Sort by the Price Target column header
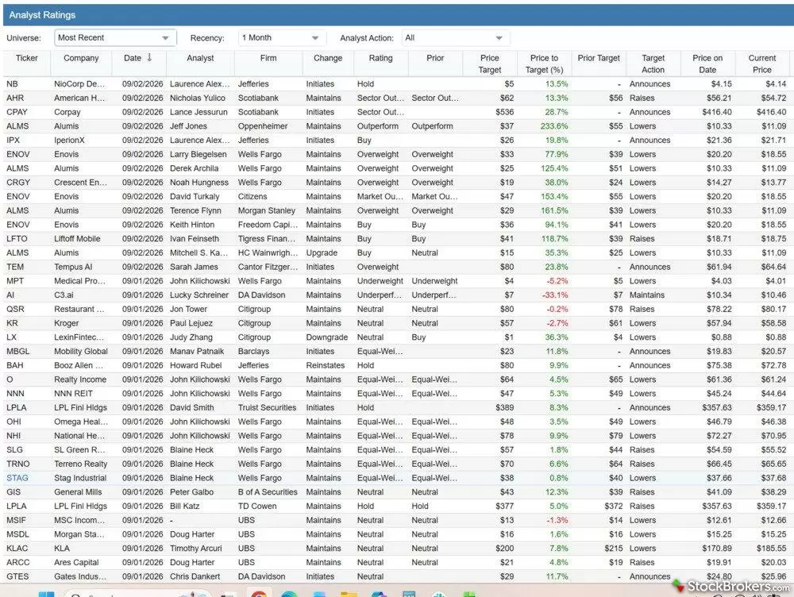The image size is (794, 597). pos(490,64)
